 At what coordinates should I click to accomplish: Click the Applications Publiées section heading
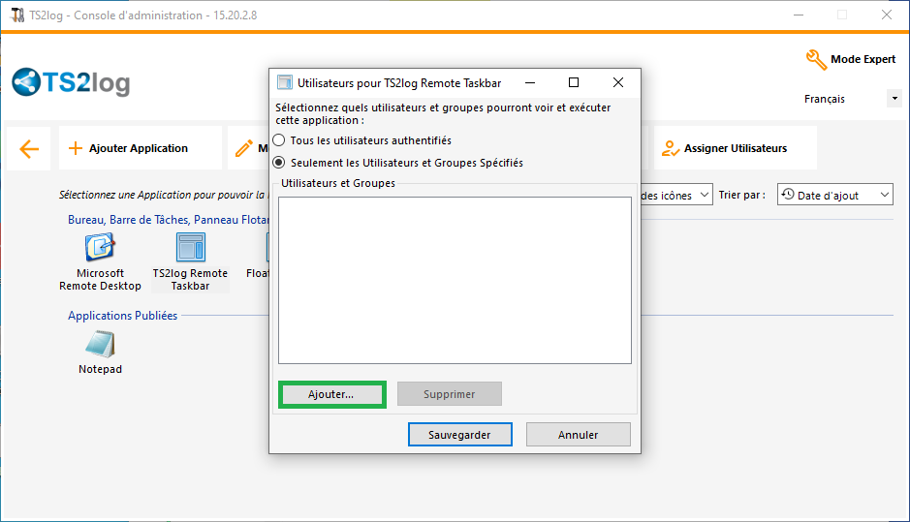coord(122,316)
